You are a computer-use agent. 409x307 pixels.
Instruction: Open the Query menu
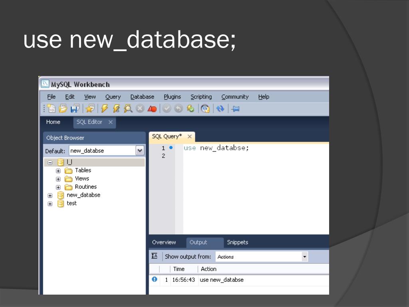point(113,97)
